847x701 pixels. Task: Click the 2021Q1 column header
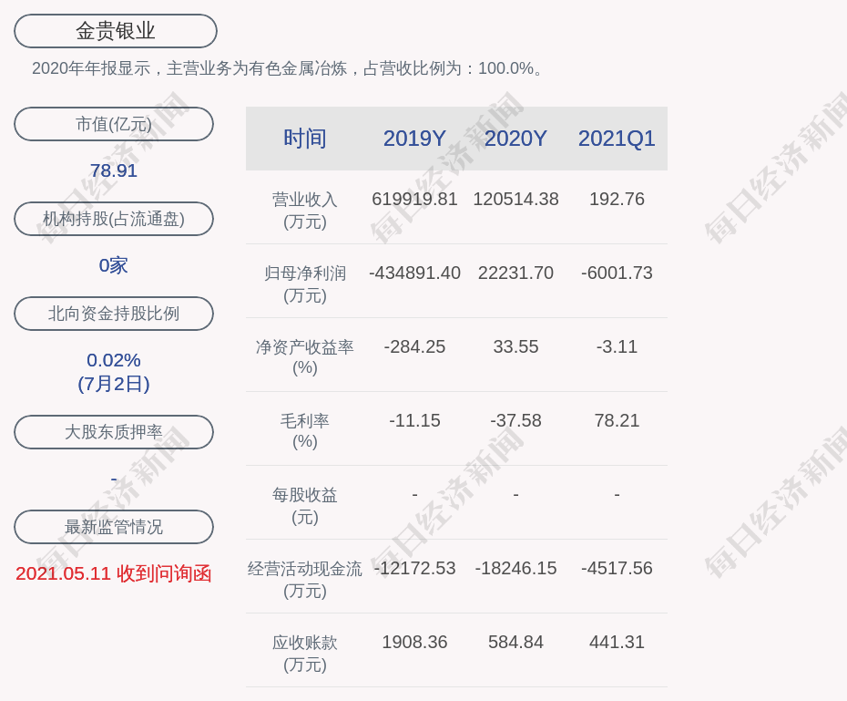[x=617, y=139]
